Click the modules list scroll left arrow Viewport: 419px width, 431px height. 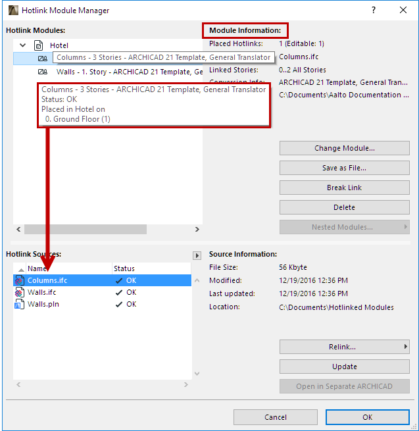click(18, 229)
